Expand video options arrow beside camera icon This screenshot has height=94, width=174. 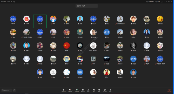(x=73, y=90)
